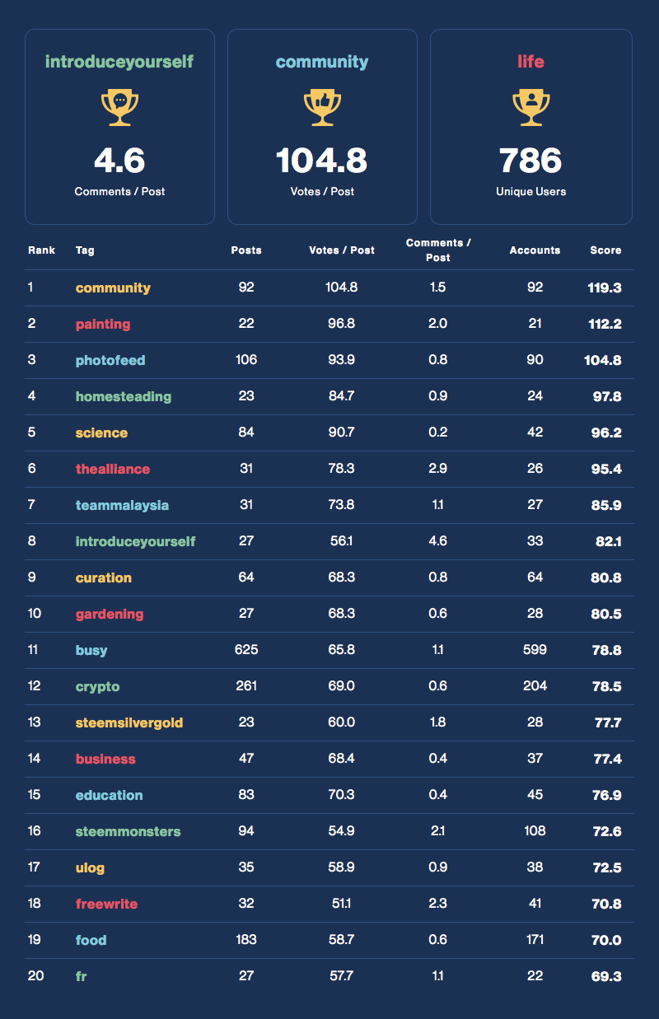Image resolution: width=659 pixels, height=1019 pixels.
Task: Open the painting tag link
Action: (x=103, y=325)
